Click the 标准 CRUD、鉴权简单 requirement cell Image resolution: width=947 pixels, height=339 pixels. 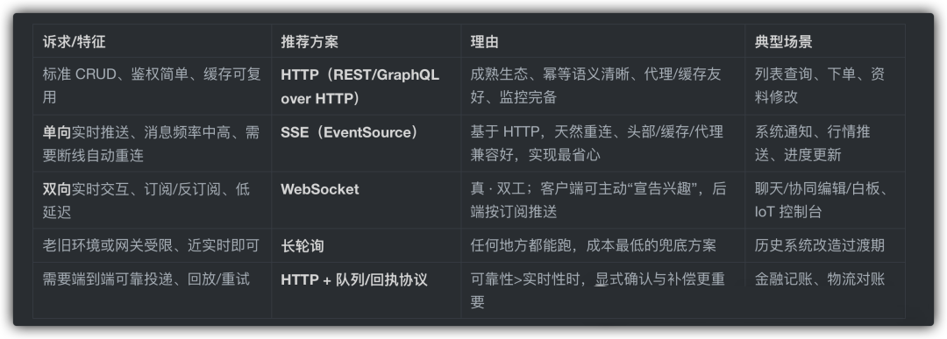(152, 86)
